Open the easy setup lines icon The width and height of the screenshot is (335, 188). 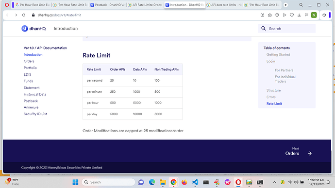point(306,15)
